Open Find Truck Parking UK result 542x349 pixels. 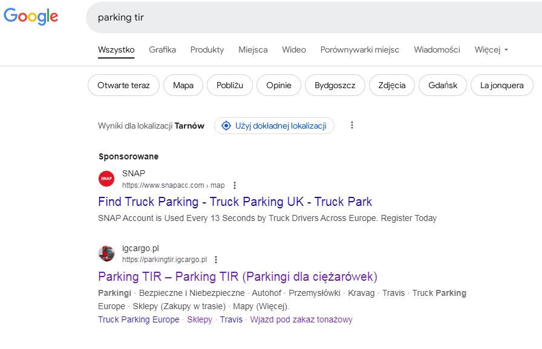click(235, 202)
